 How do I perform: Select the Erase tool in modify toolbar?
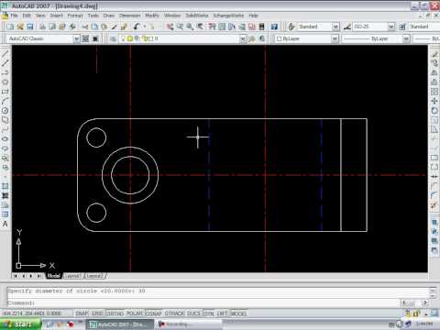coord(434,54)
